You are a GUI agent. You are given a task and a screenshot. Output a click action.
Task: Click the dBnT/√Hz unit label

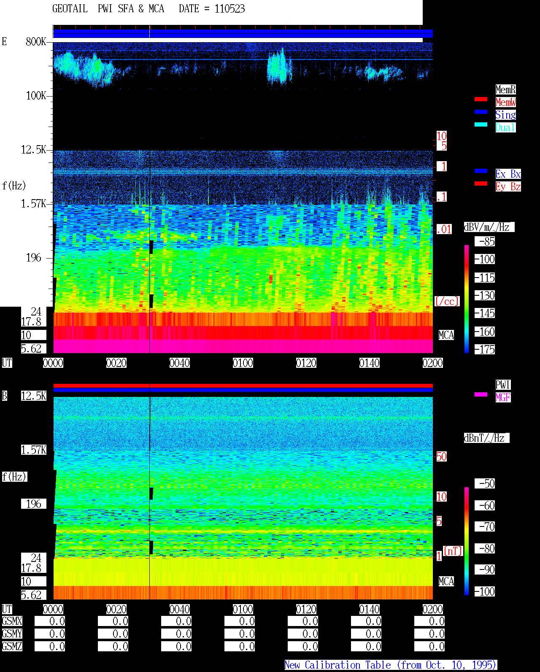486,438
